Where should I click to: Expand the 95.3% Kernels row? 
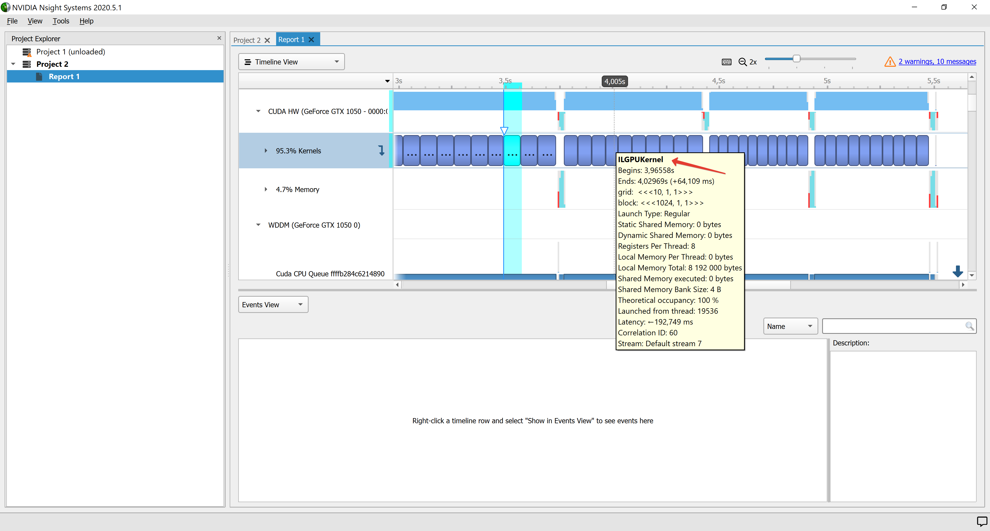[x=266, y=151]
